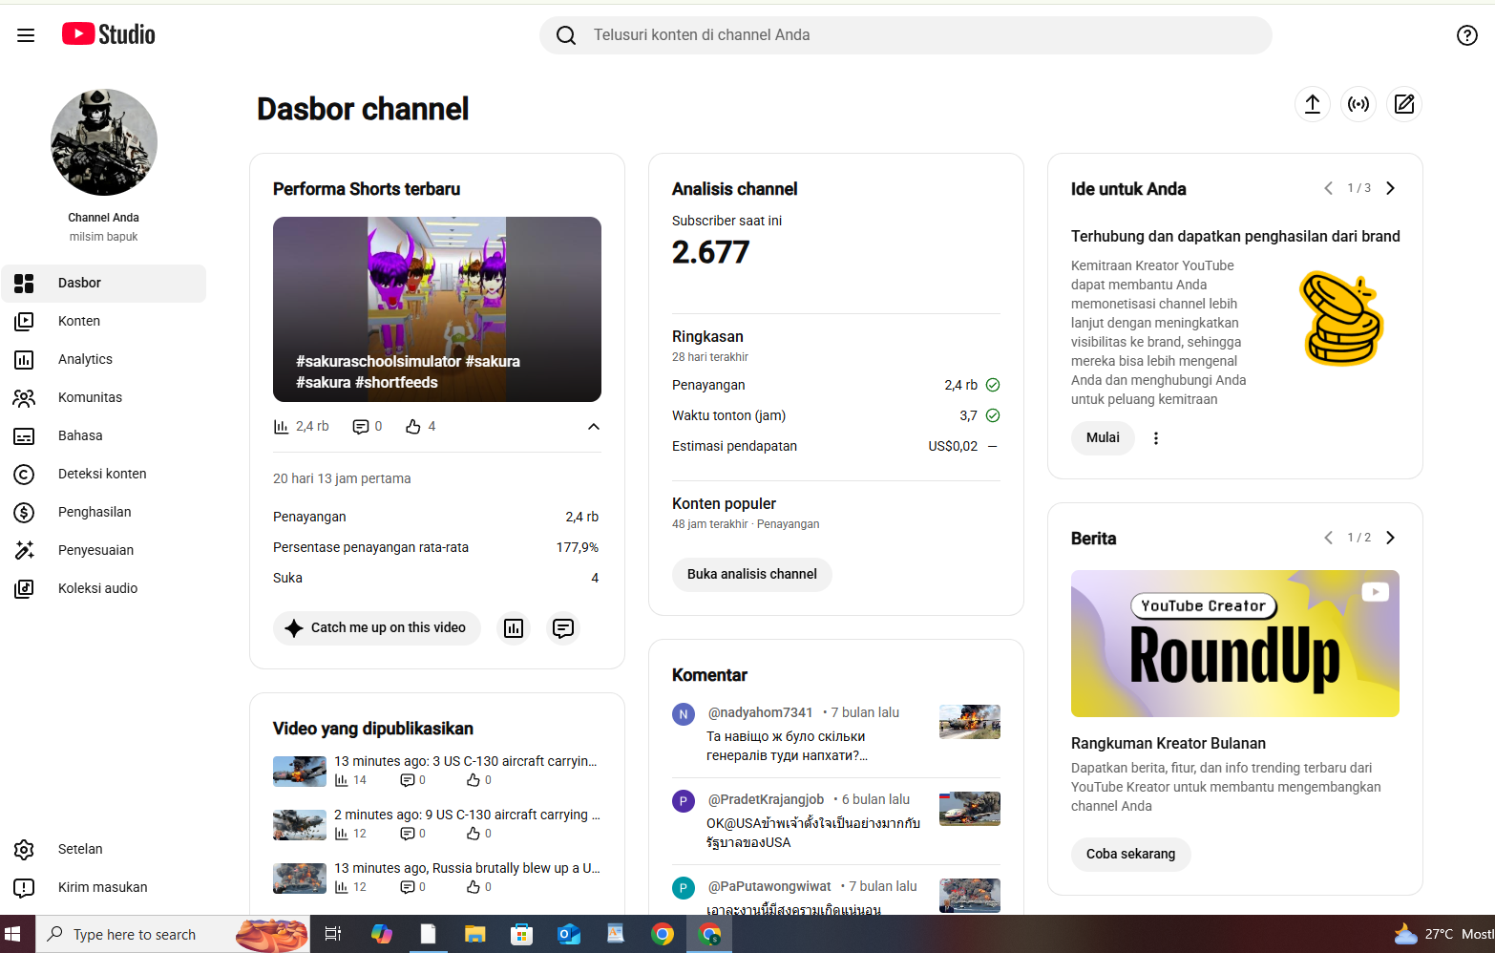Click the Buka analisis channel button
Screen dimensions: 1495x953
752,575
